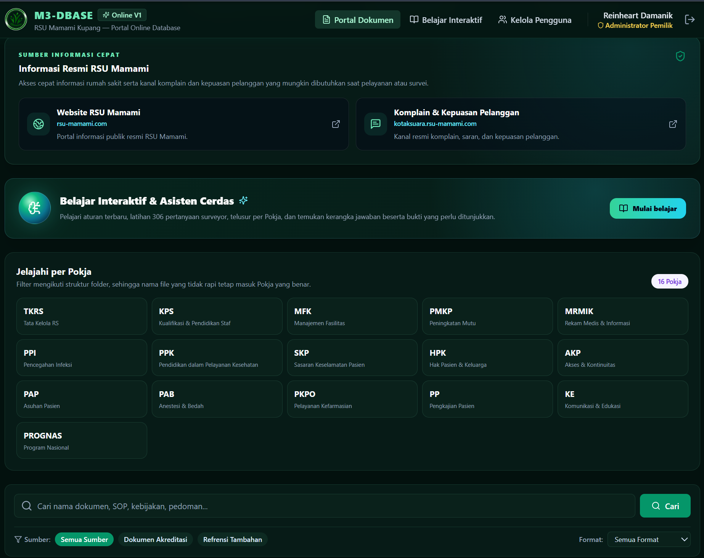Open kotaksuara.rsu-mamami.com link
This screenshot has width=704, height=558.
(x=435, y=124)
